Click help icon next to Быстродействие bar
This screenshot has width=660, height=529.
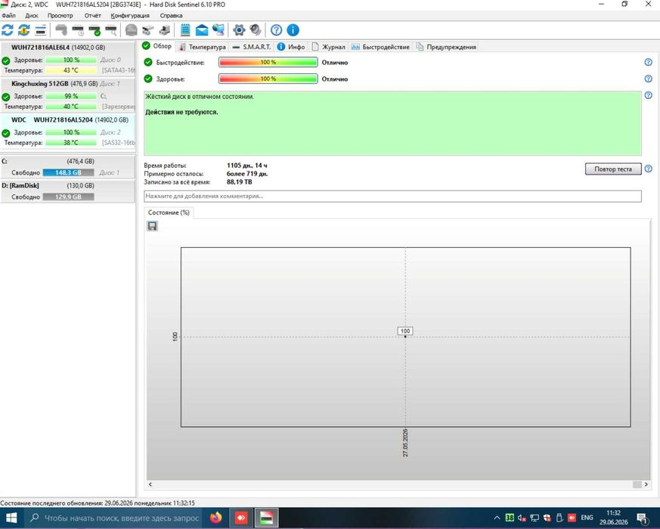tap(648, 62)
